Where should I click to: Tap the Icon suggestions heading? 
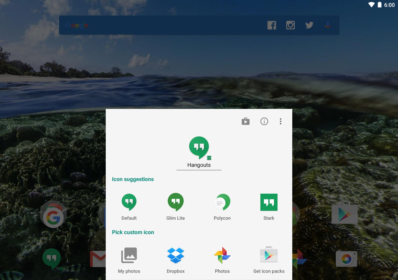133,179
